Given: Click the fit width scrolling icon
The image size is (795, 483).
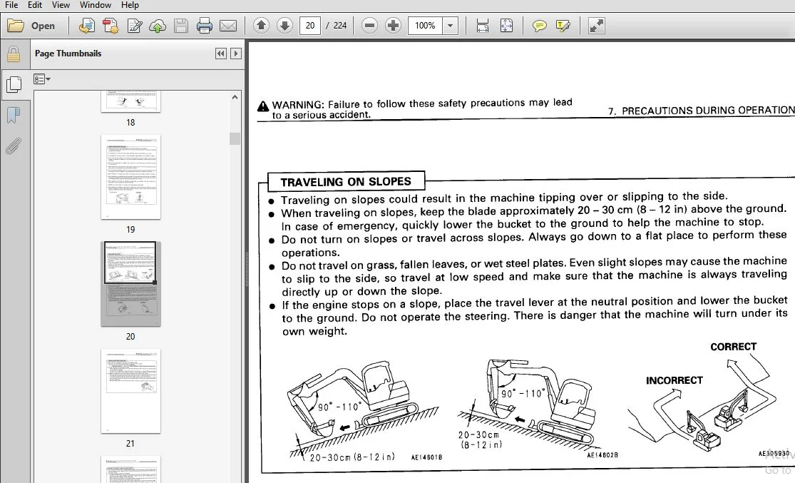Looking at the screenshot, I should (483, 26).
